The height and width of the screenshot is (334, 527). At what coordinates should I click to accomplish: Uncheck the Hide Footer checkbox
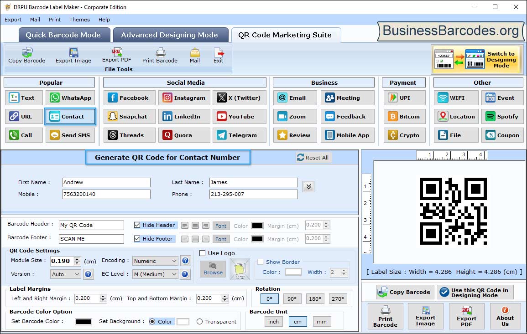click(x=137, y=239)
